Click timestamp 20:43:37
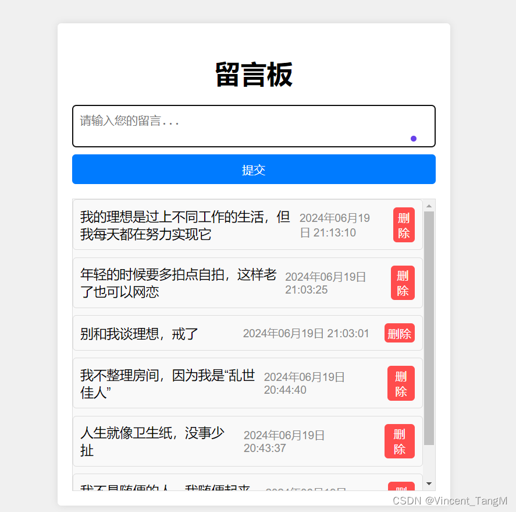 [x=265, y=448]
